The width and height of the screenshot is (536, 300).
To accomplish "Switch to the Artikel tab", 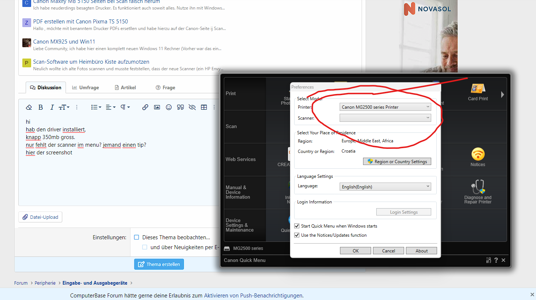I will pos(125,87).
